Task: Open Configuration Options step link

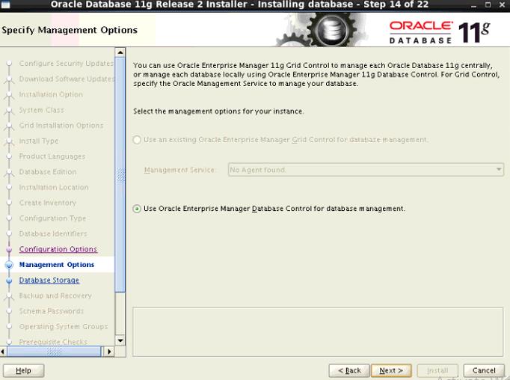Action: click(58, 249)
